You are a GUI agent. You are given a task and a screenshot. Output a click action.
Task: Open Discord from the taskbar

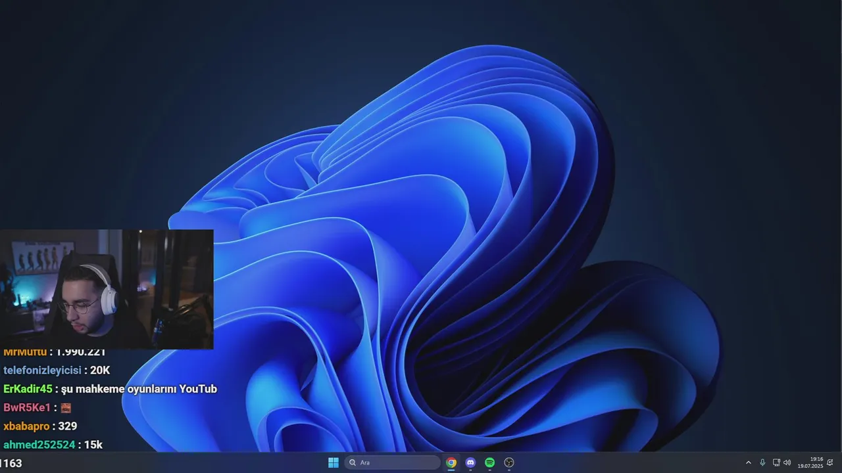[x=470, y=462]
